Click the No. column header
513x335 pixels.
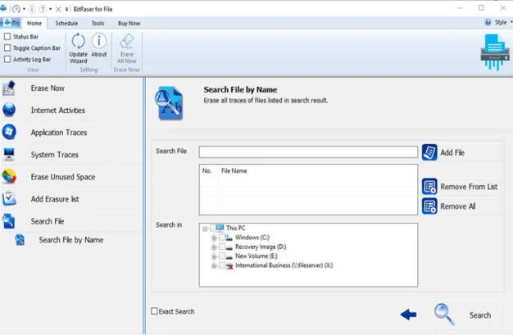point(207,170)
